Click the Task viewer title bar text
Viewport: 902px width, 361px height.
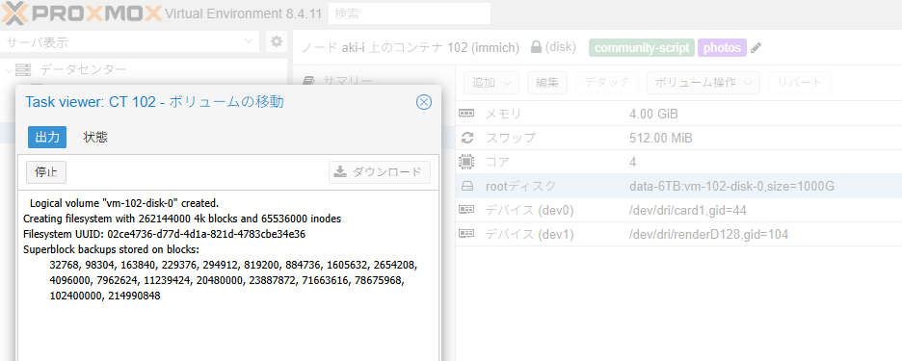[154, 102]
